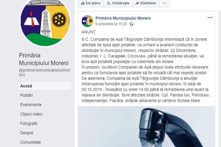Open Primăria Municipiului Moreni post author link

(123, 18)
